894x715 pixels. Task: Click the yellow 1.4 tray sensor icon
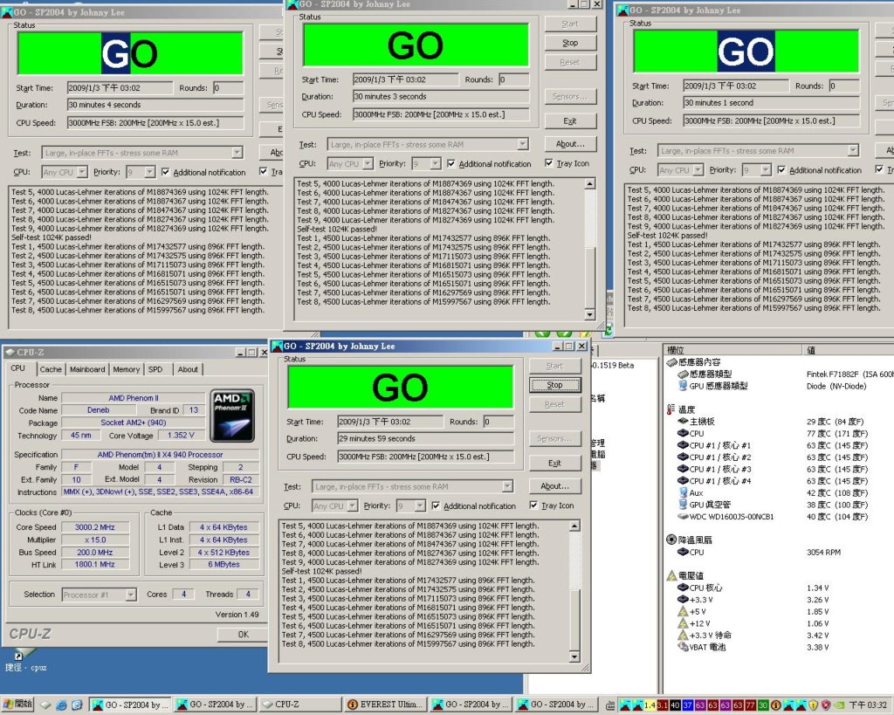coord(650,705)
